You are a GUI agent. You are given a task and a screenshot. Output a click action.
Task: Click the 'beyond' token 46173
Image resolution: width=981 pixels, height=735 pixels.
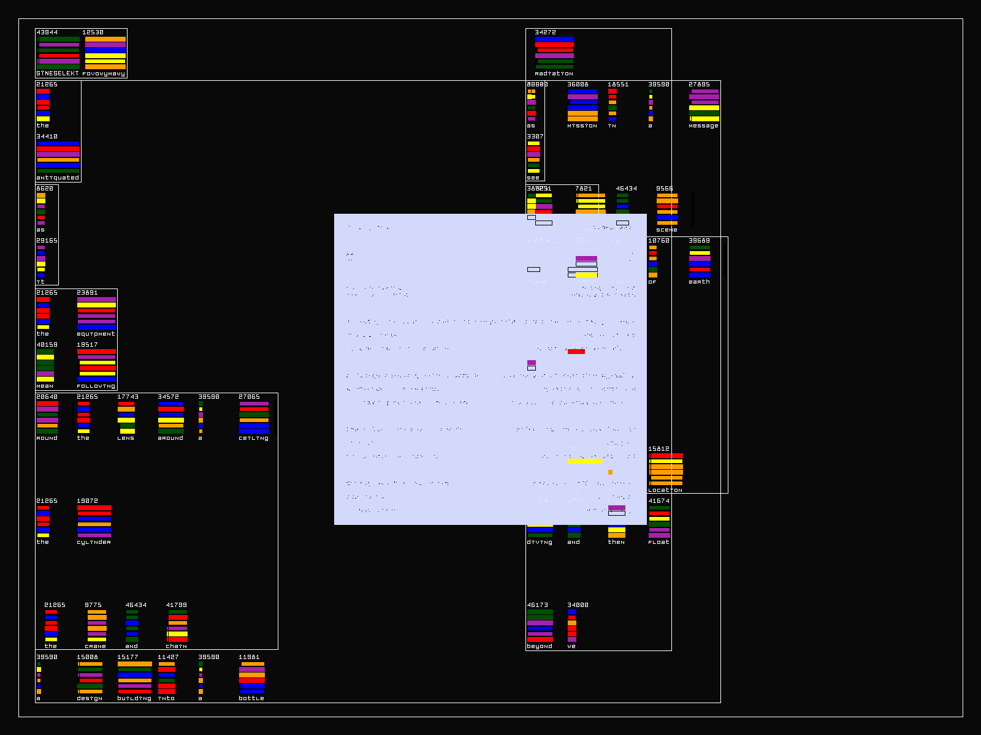[x=540, y=625]
